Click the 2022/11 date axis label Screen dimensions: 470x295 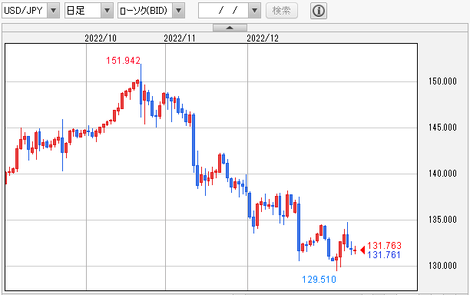point(180,38)
